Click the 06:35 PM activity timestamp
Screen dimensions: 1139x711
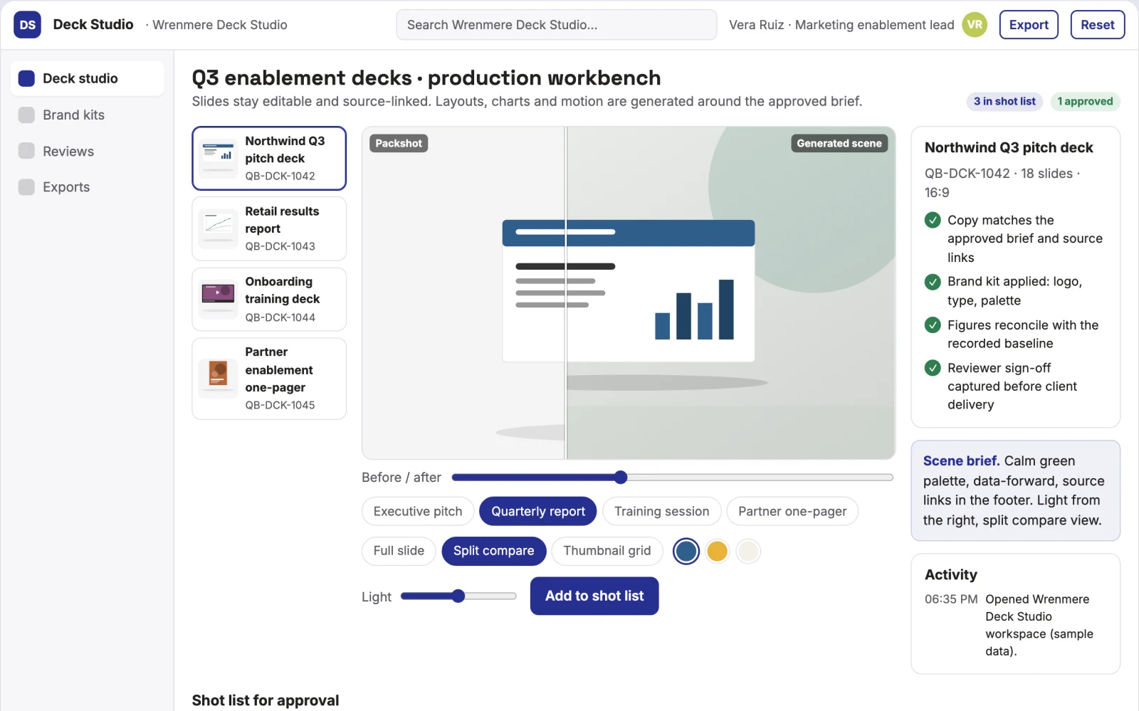951,599
